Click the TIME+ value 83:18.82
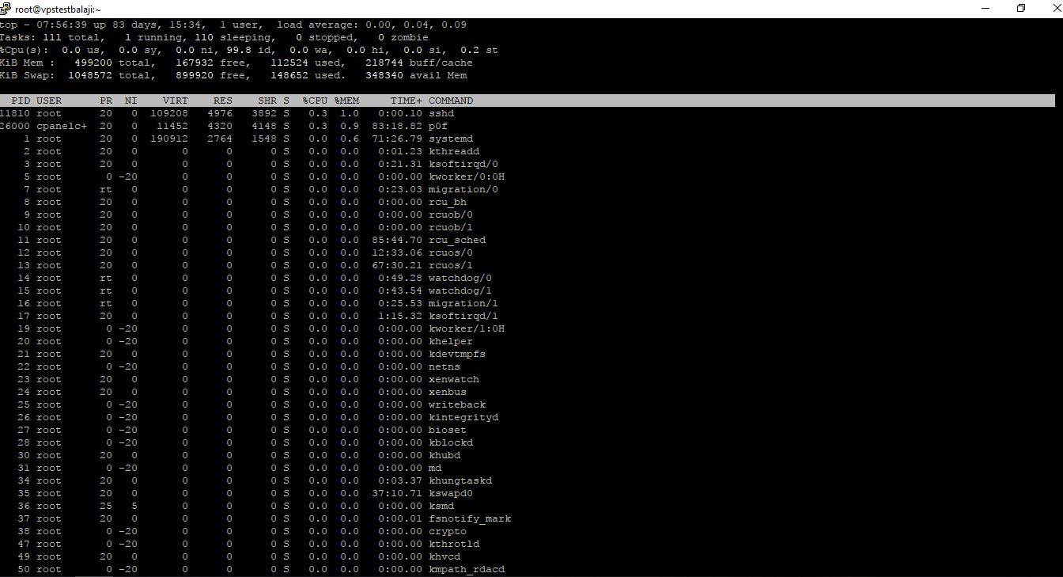 pos(397,126)
